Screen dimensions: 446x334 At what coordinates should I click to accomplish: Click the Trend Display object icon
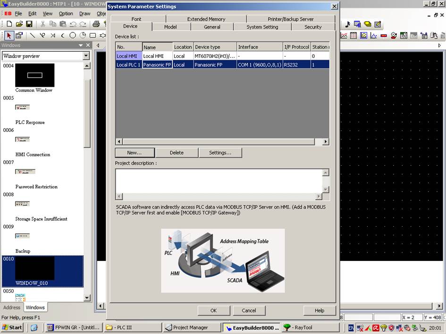coord(344,35)
